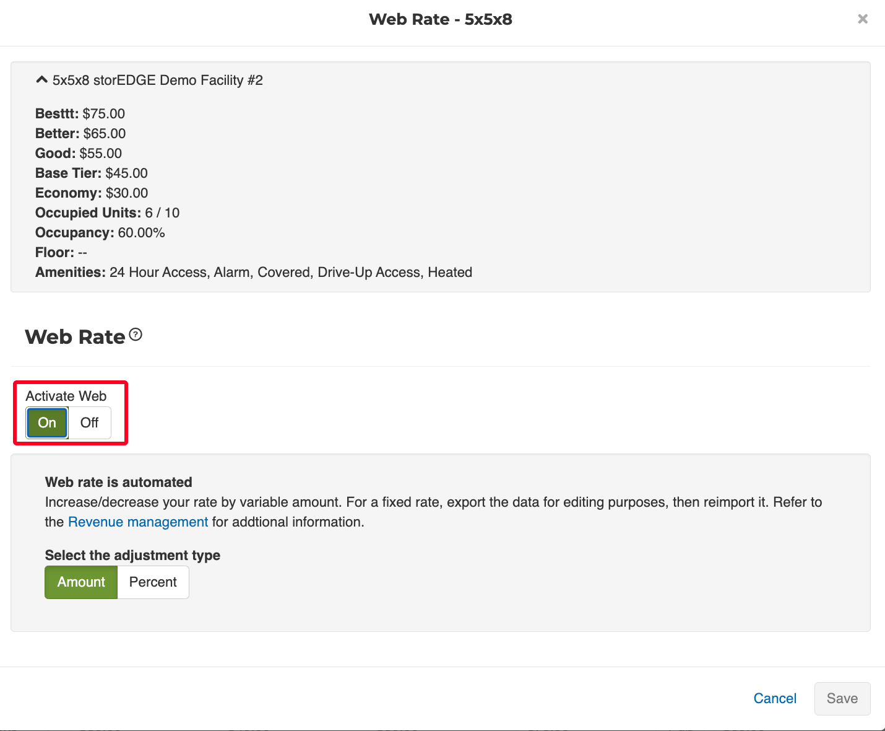Switch Activate Web to Off
The height and width of the screenshot is (731, 885).
(x=90, y=423)
